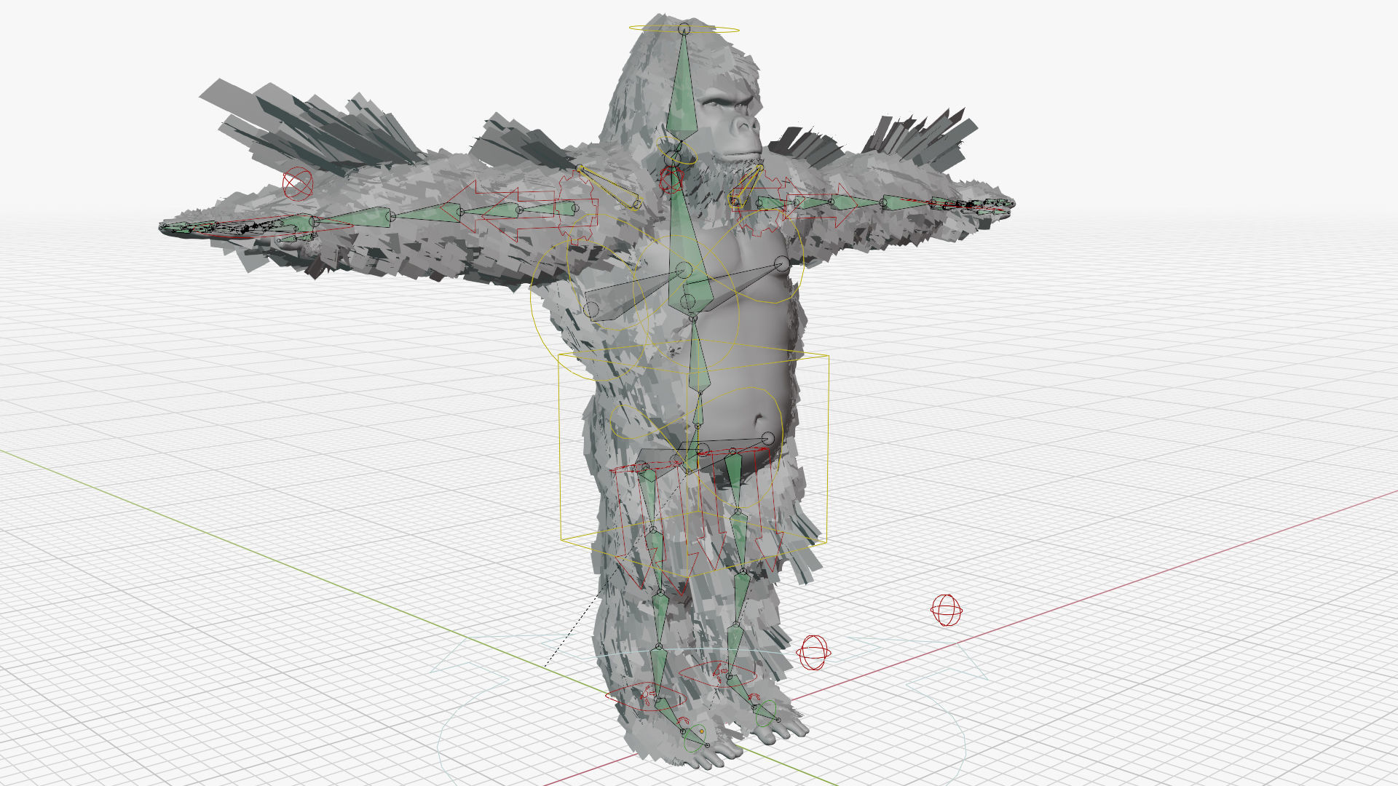The height and width of the screenshot is (786, 1398).
Task: Select the yellow ring control atop the head
Action: point(684,30)
